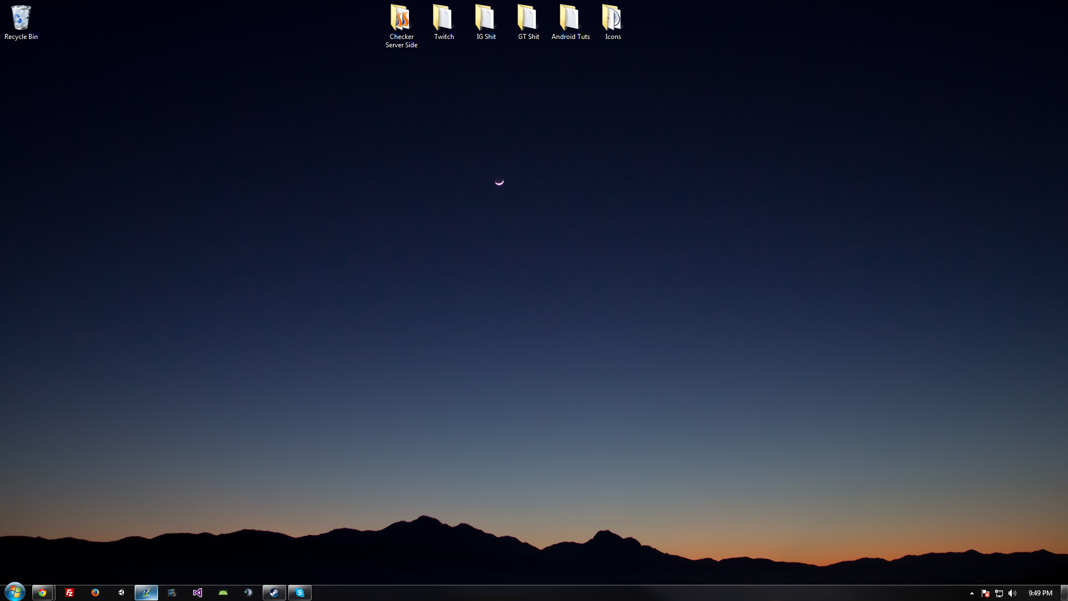Viewport: 1068px width, 601px height.
Task: Switch to the active pen-and-paper app in taskbar
Action: click(x=146, y=593)
